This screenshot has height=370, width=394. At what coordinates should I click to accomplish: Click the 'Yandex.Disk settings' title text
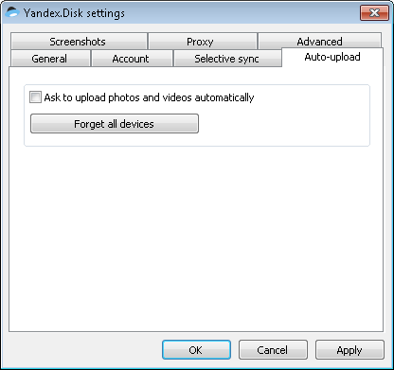74,13
